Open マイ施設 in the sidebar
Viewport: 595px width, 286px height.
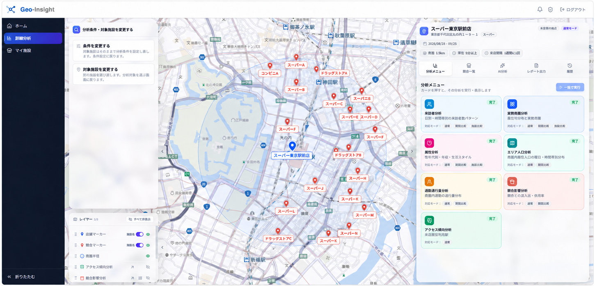[x=33, y=51]
